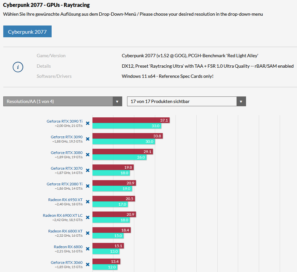Open the Resolution/AA dropdown

[x=63, y=101]
